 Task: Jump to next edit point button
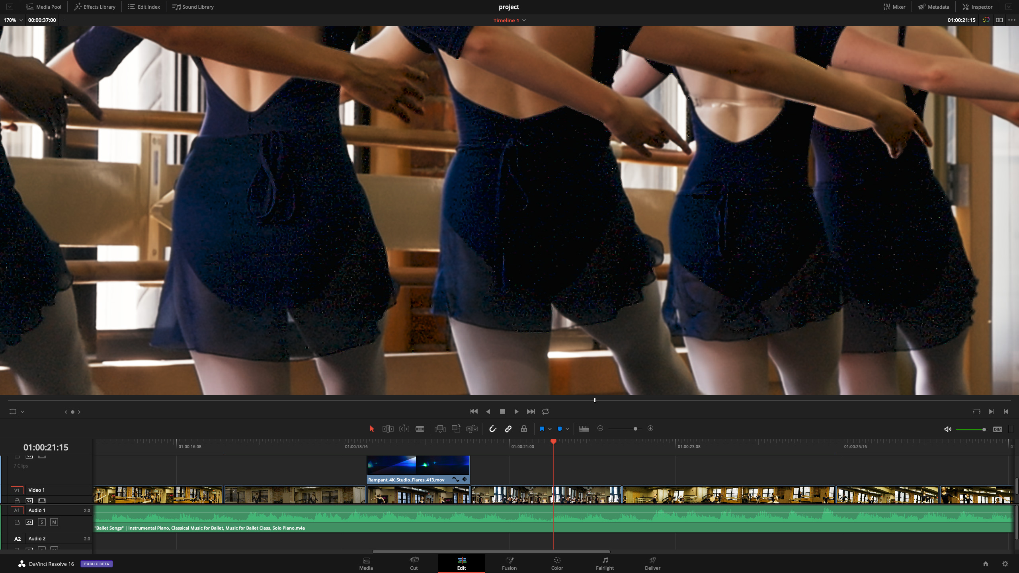pyautogui.click(x=991, y=412)
